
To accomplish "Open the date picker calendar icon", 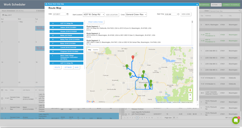I will coord(67,14).
